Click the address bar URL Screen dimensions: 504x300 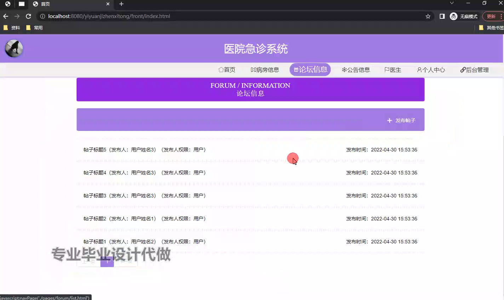point(109,16)
